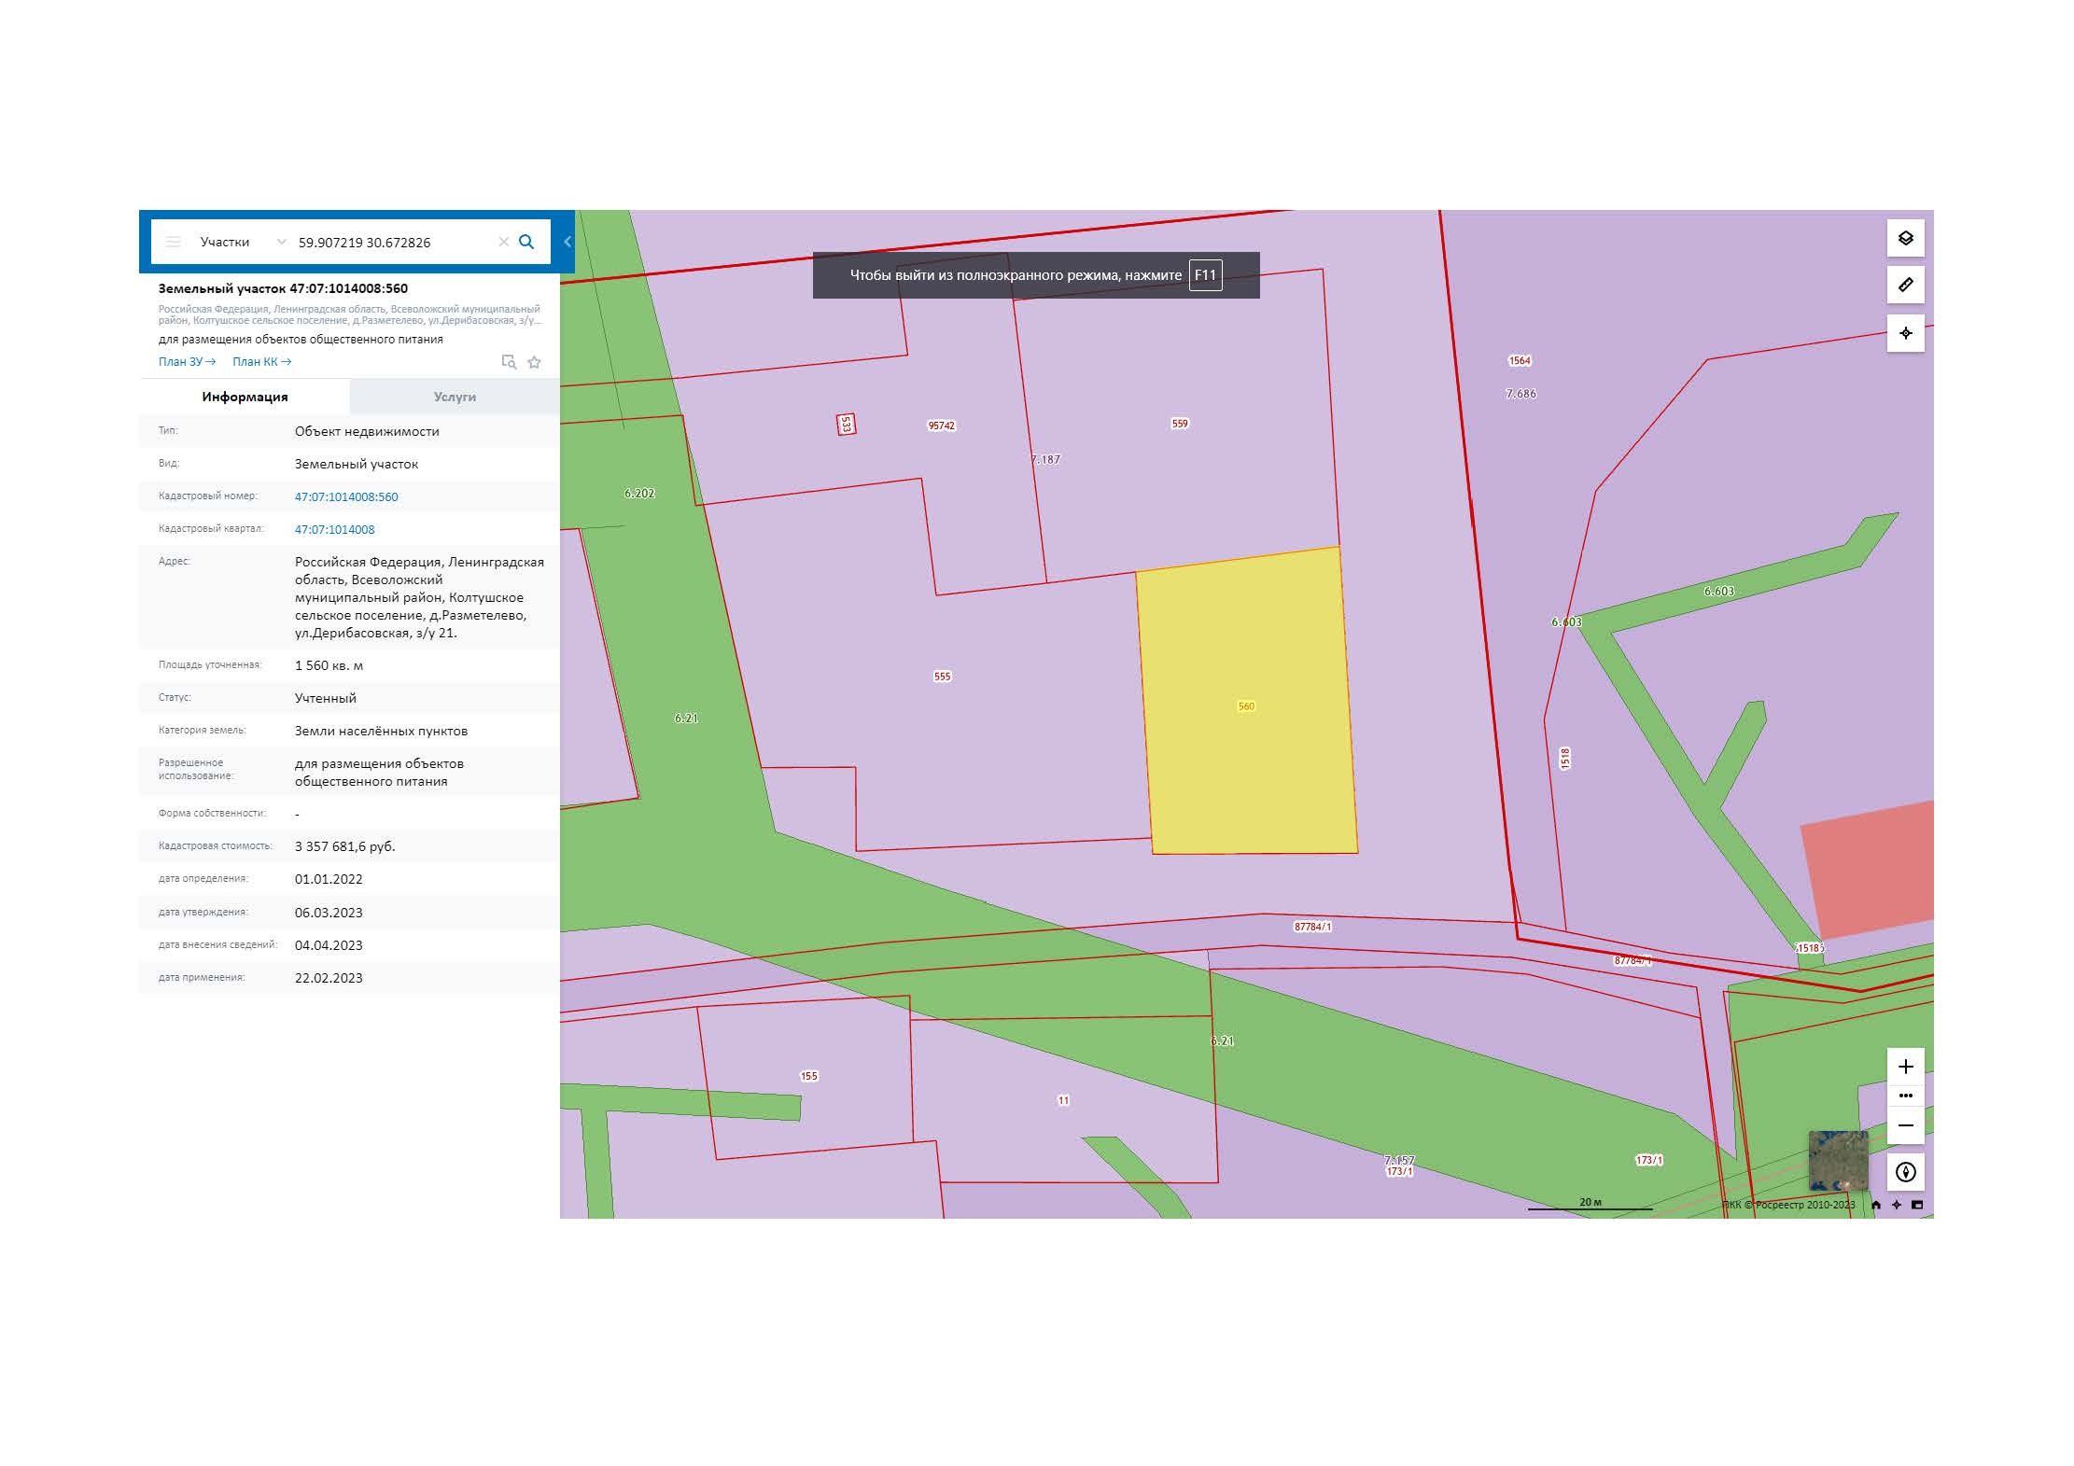Select parcel labeled 559 on map
2074x1466 pixels.
click(x=1180, y=424)
